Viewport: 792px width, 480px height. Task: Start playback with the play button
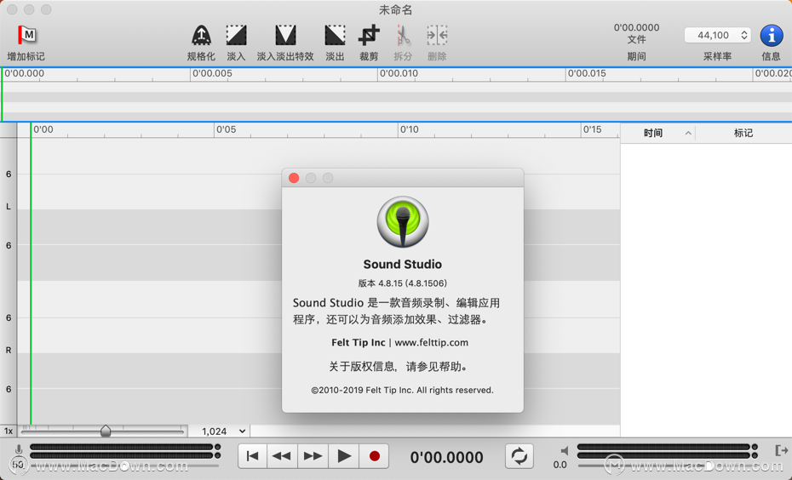click(x=343, y=456)
